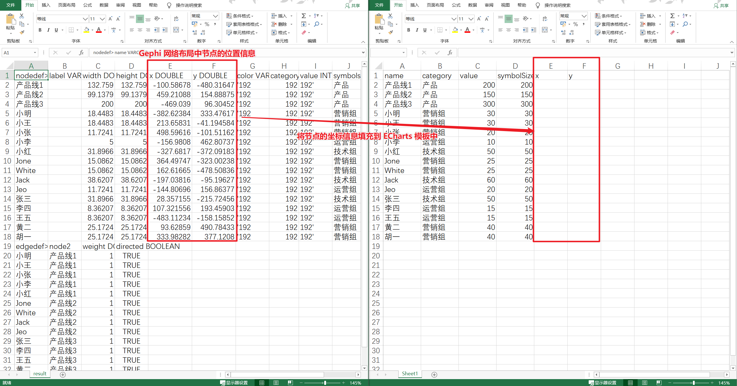The height and width of the screenshot is (386, 737).
Task: Switch to 插入 tab in left window
Action: click(x=46, y=5)
